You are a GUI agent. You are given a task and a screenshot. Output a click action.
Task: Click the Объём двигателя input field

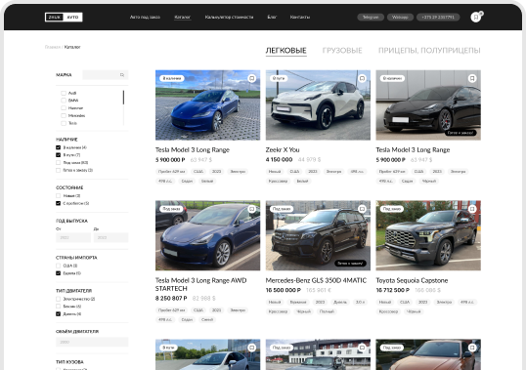[92, 343]
